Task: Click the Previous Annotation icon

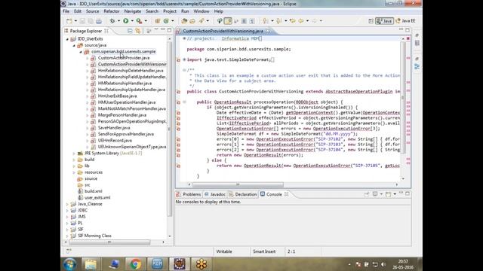Action: click(x=278, y=21)
